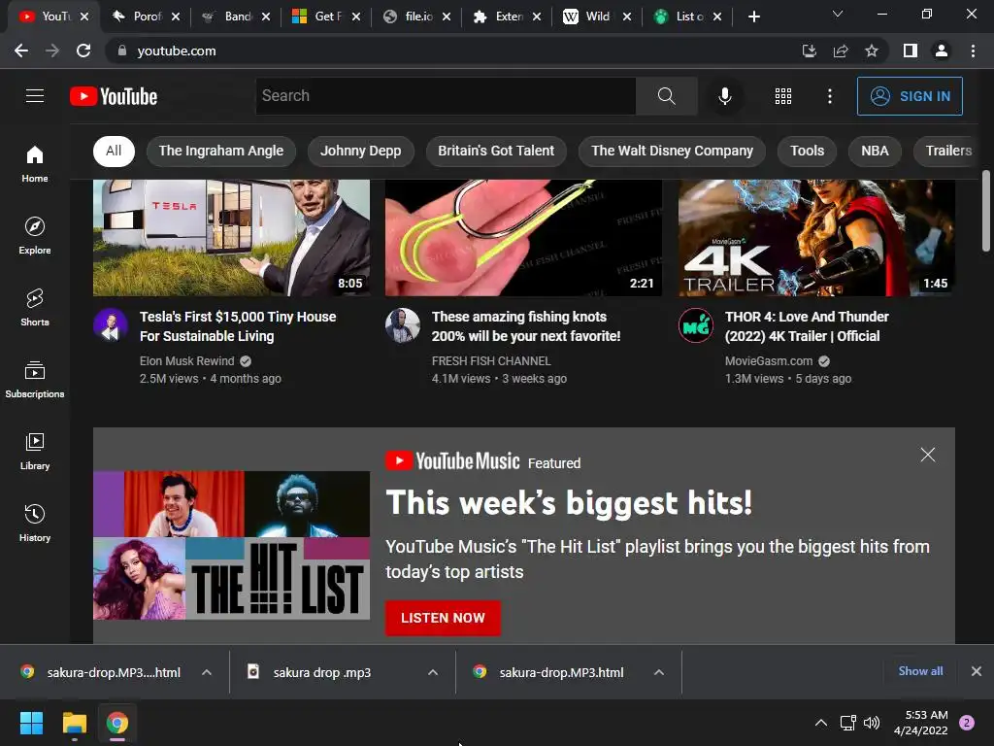Go back using browser back arrow
This screenshot has height=746, width=994.
(x=21, y=51)
